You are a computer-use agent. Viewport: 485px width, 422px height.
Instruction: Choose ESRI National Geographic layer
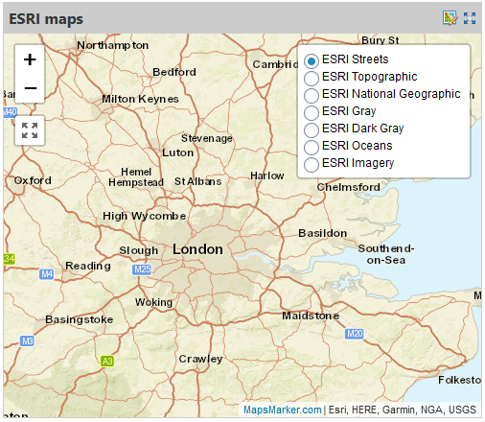tap(312, 95)
